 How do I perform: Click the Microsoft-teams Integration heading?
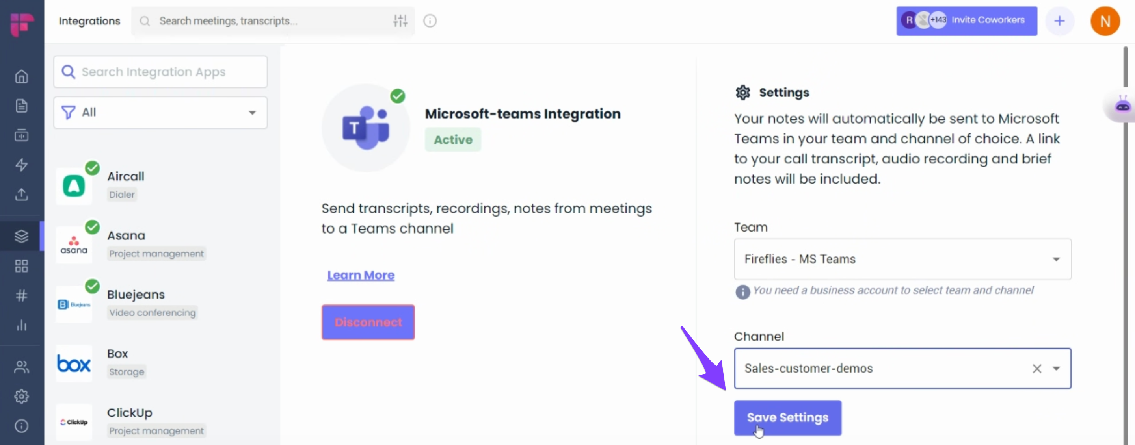[523, 113]
